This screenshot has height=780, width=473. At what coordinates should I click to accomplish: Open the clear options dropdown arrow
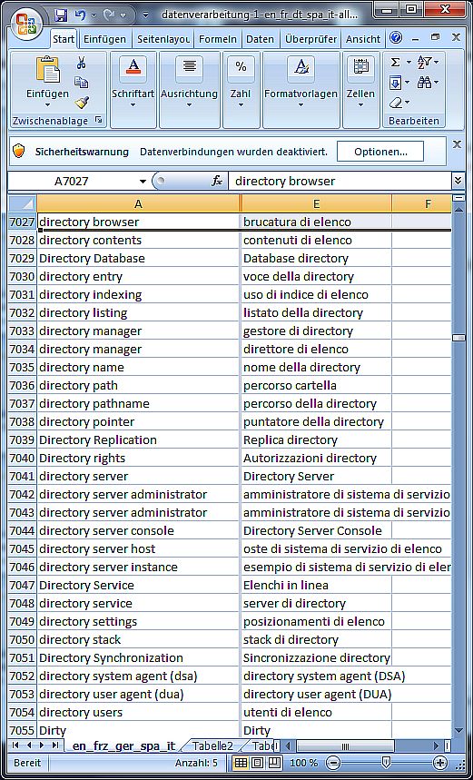click(408, 103)
